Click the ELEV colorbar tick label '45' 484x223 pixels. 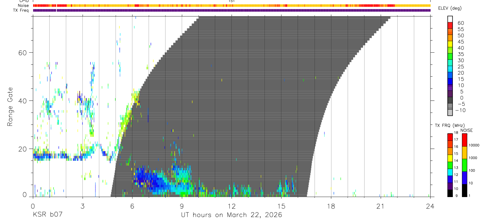[460, 42]
